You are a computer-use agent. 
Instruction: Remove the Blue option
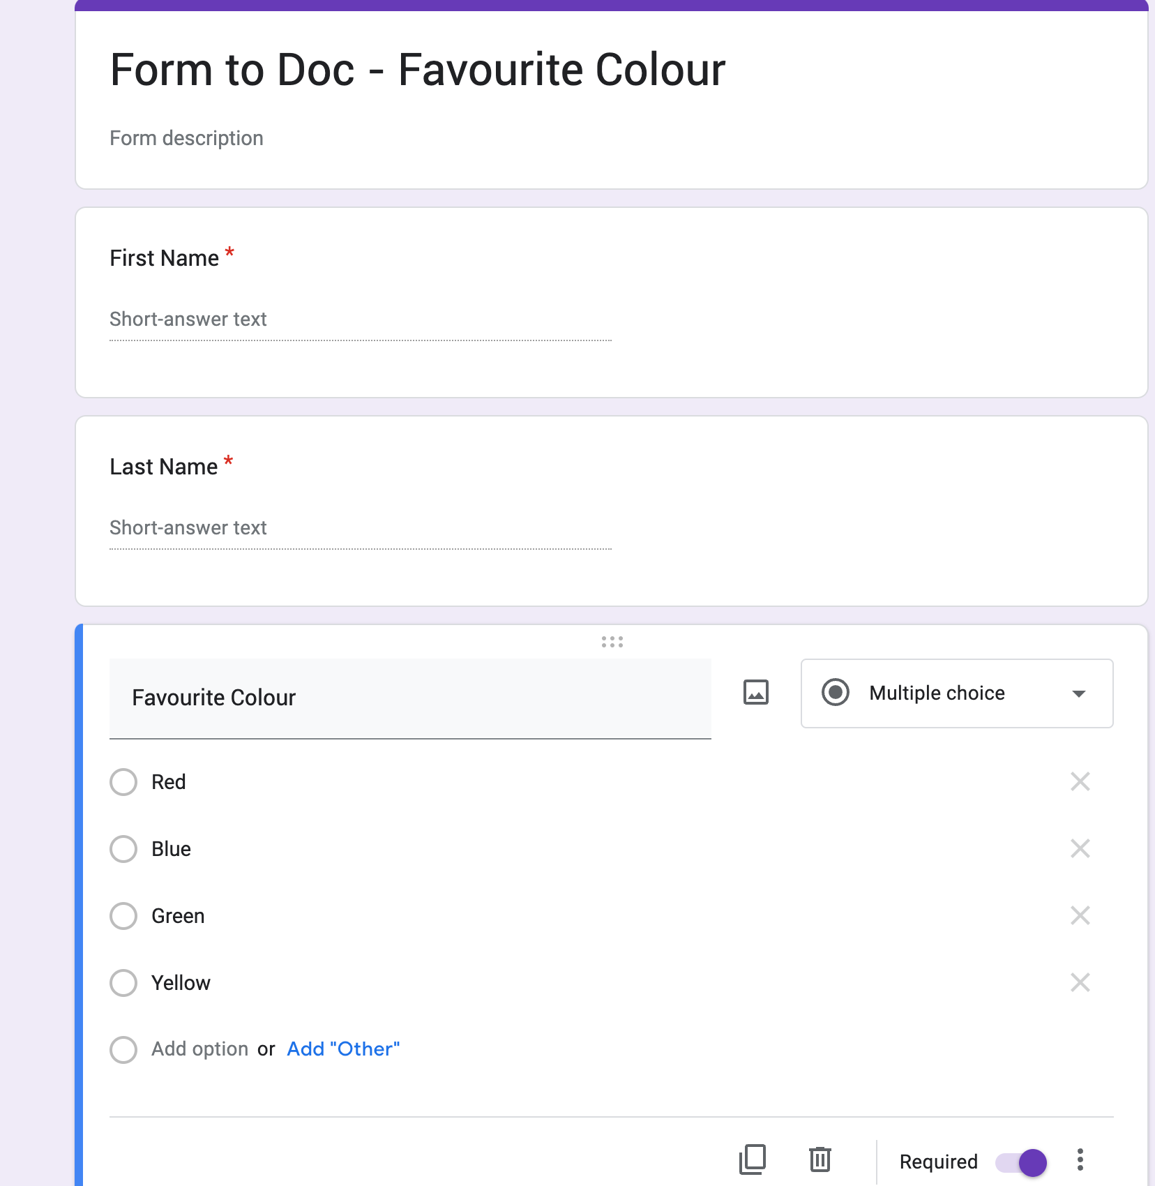click(1080, 848)
